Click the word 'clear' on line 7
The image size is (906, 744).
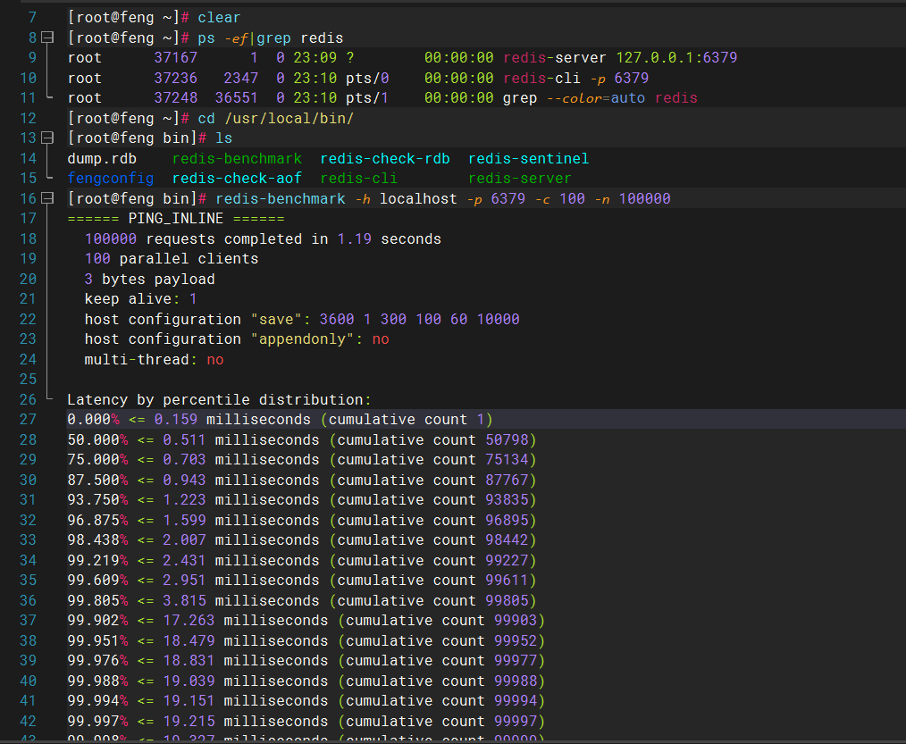click(219, 18)
